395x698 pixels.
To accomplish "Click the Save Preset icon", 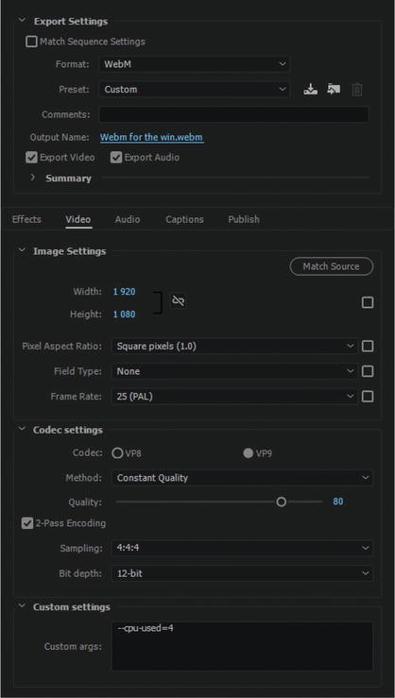I will point(310,90).
